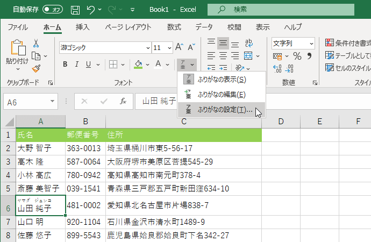Click merge and center icon

[x=248, y=56]
